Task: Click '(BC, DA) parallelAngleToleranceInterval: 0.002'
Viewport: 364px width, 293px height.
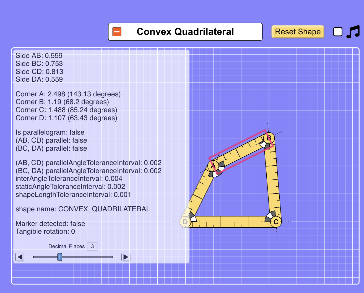Action: tap(89, 171)
